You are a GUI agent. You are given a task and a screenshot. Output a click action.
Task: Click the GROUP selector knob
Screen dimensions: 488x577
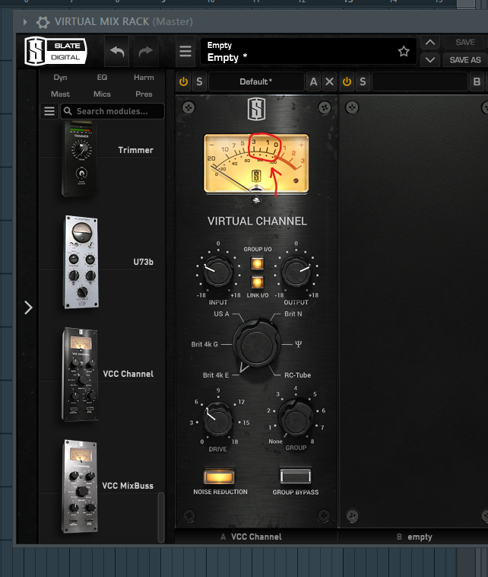pyautogui.click(x=296, y=417)
